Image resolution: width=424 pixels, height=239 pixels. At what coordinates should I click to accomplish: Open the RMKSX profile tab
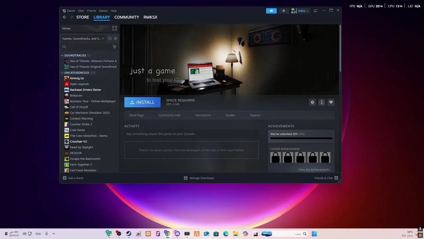150,17
